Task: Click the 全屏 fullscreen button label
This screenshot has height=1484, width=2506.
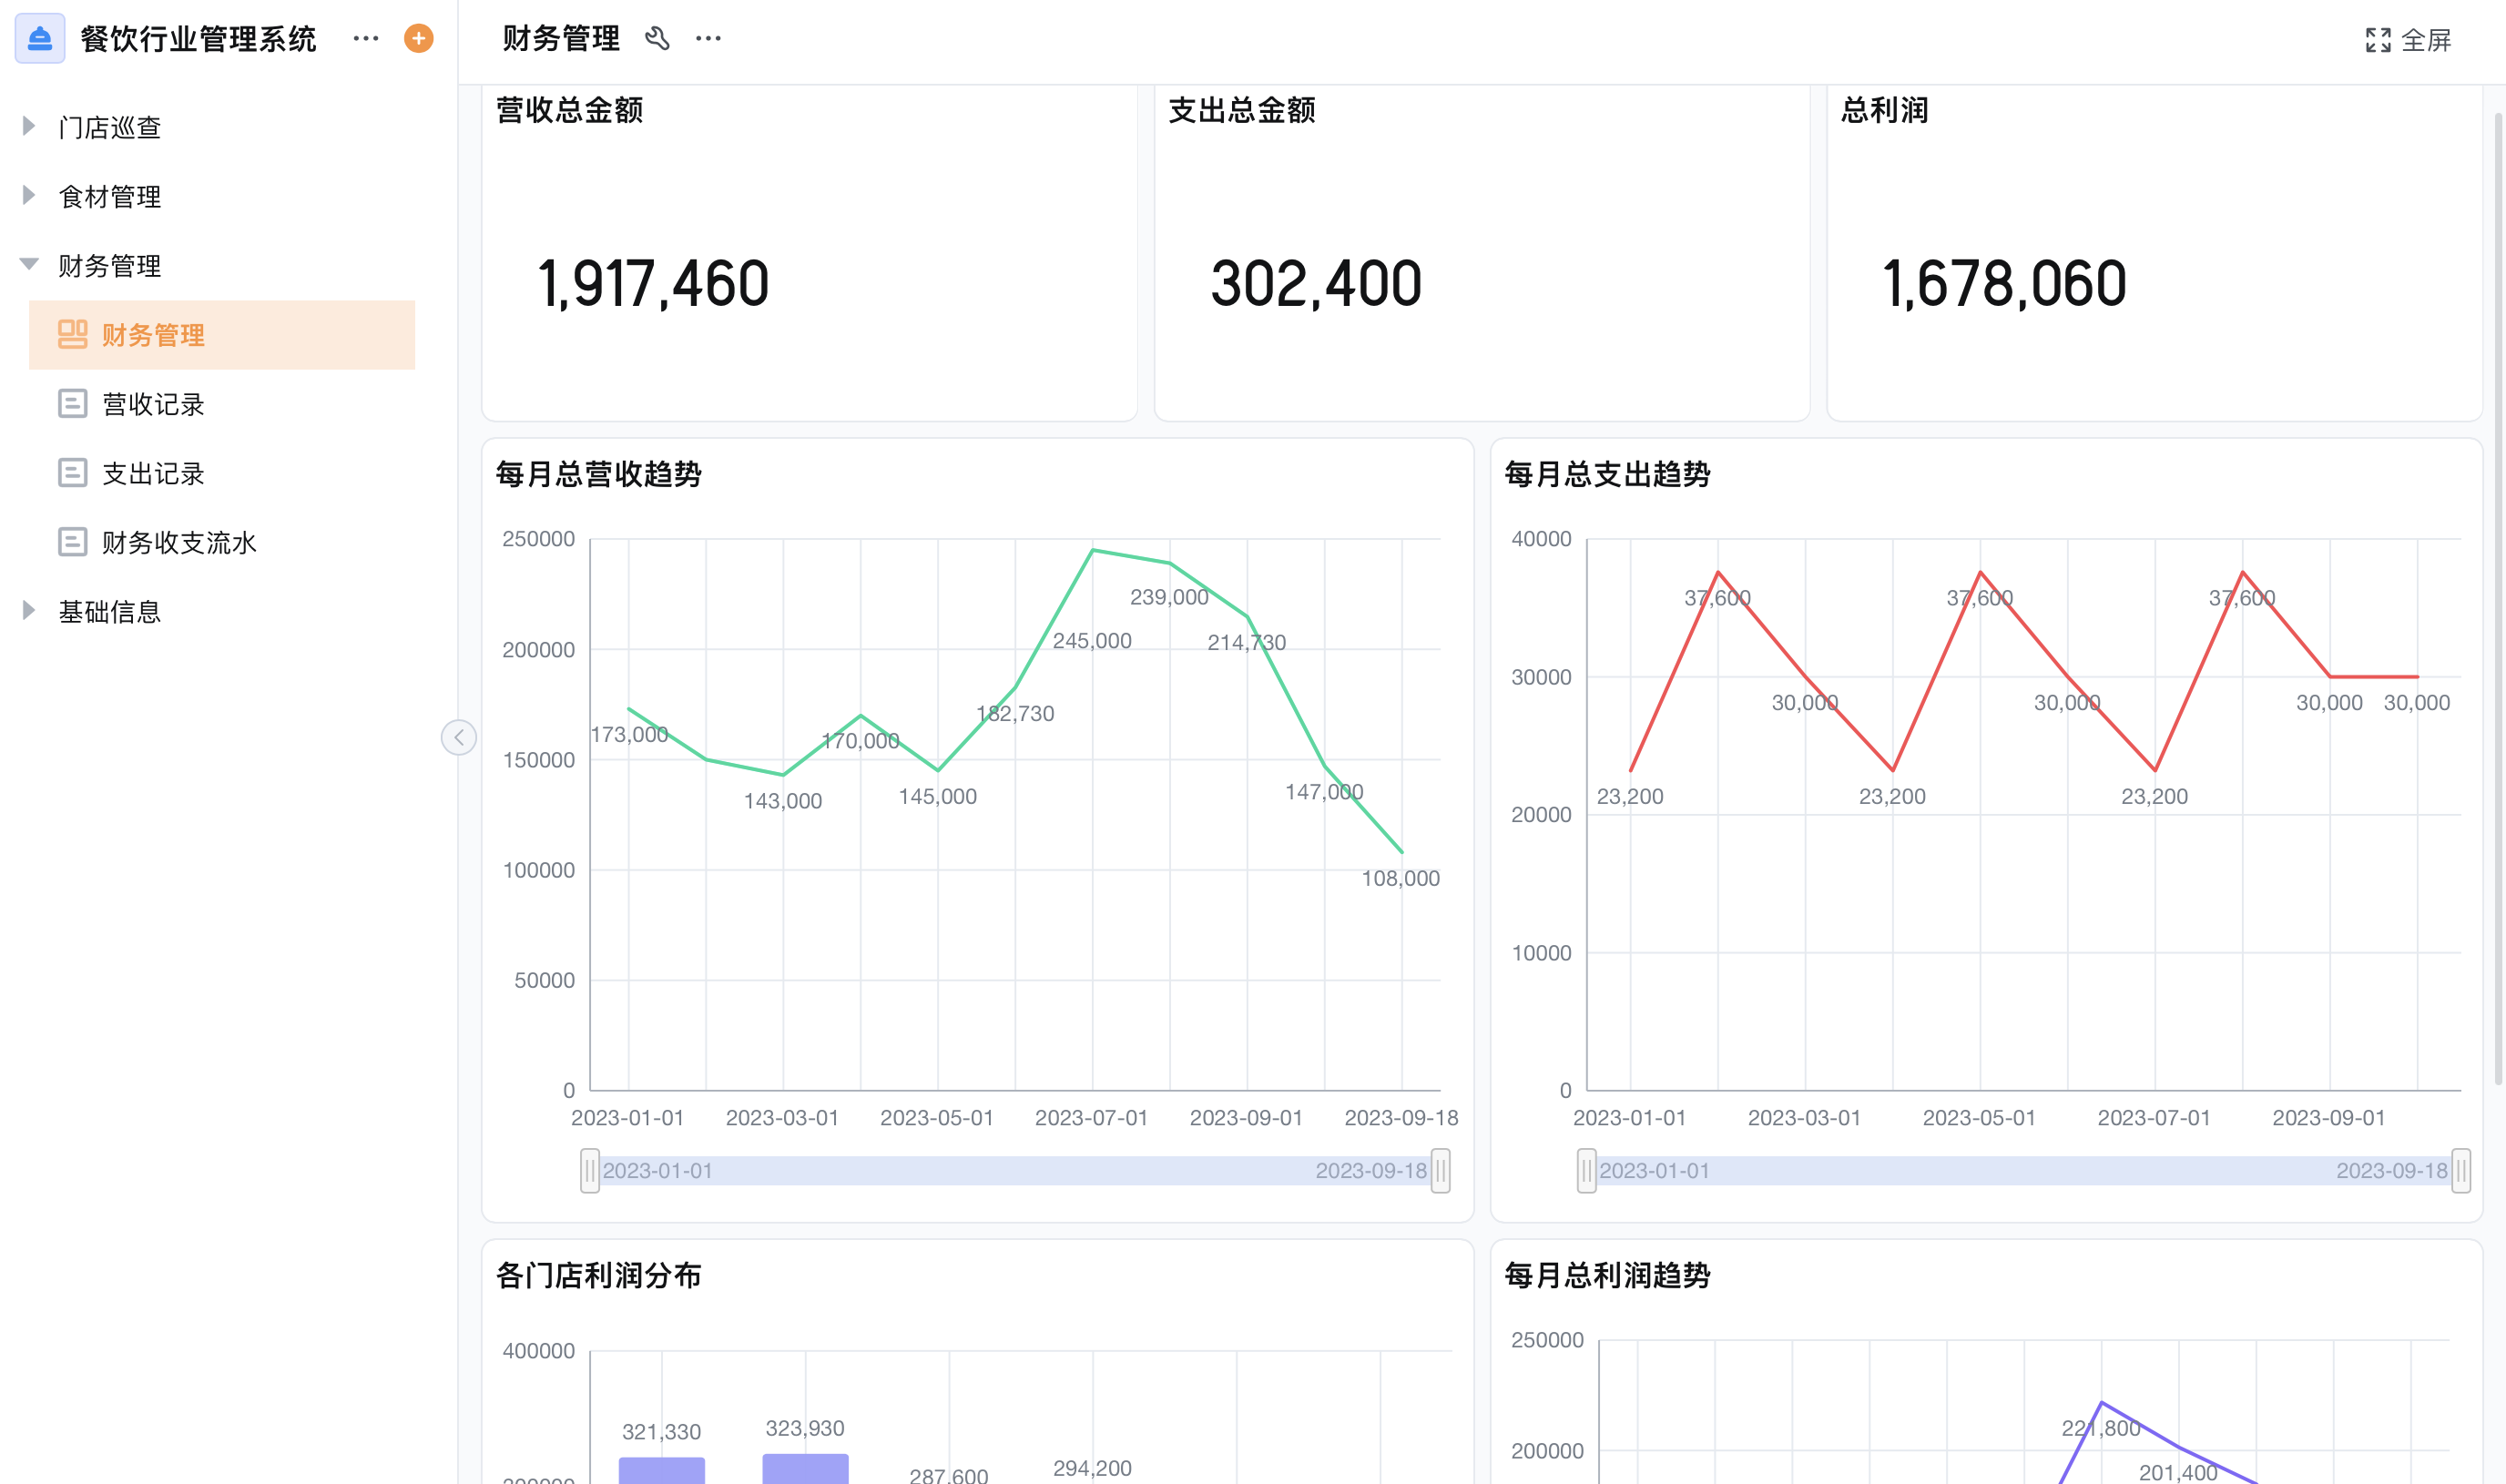Action: point(2426,40)
